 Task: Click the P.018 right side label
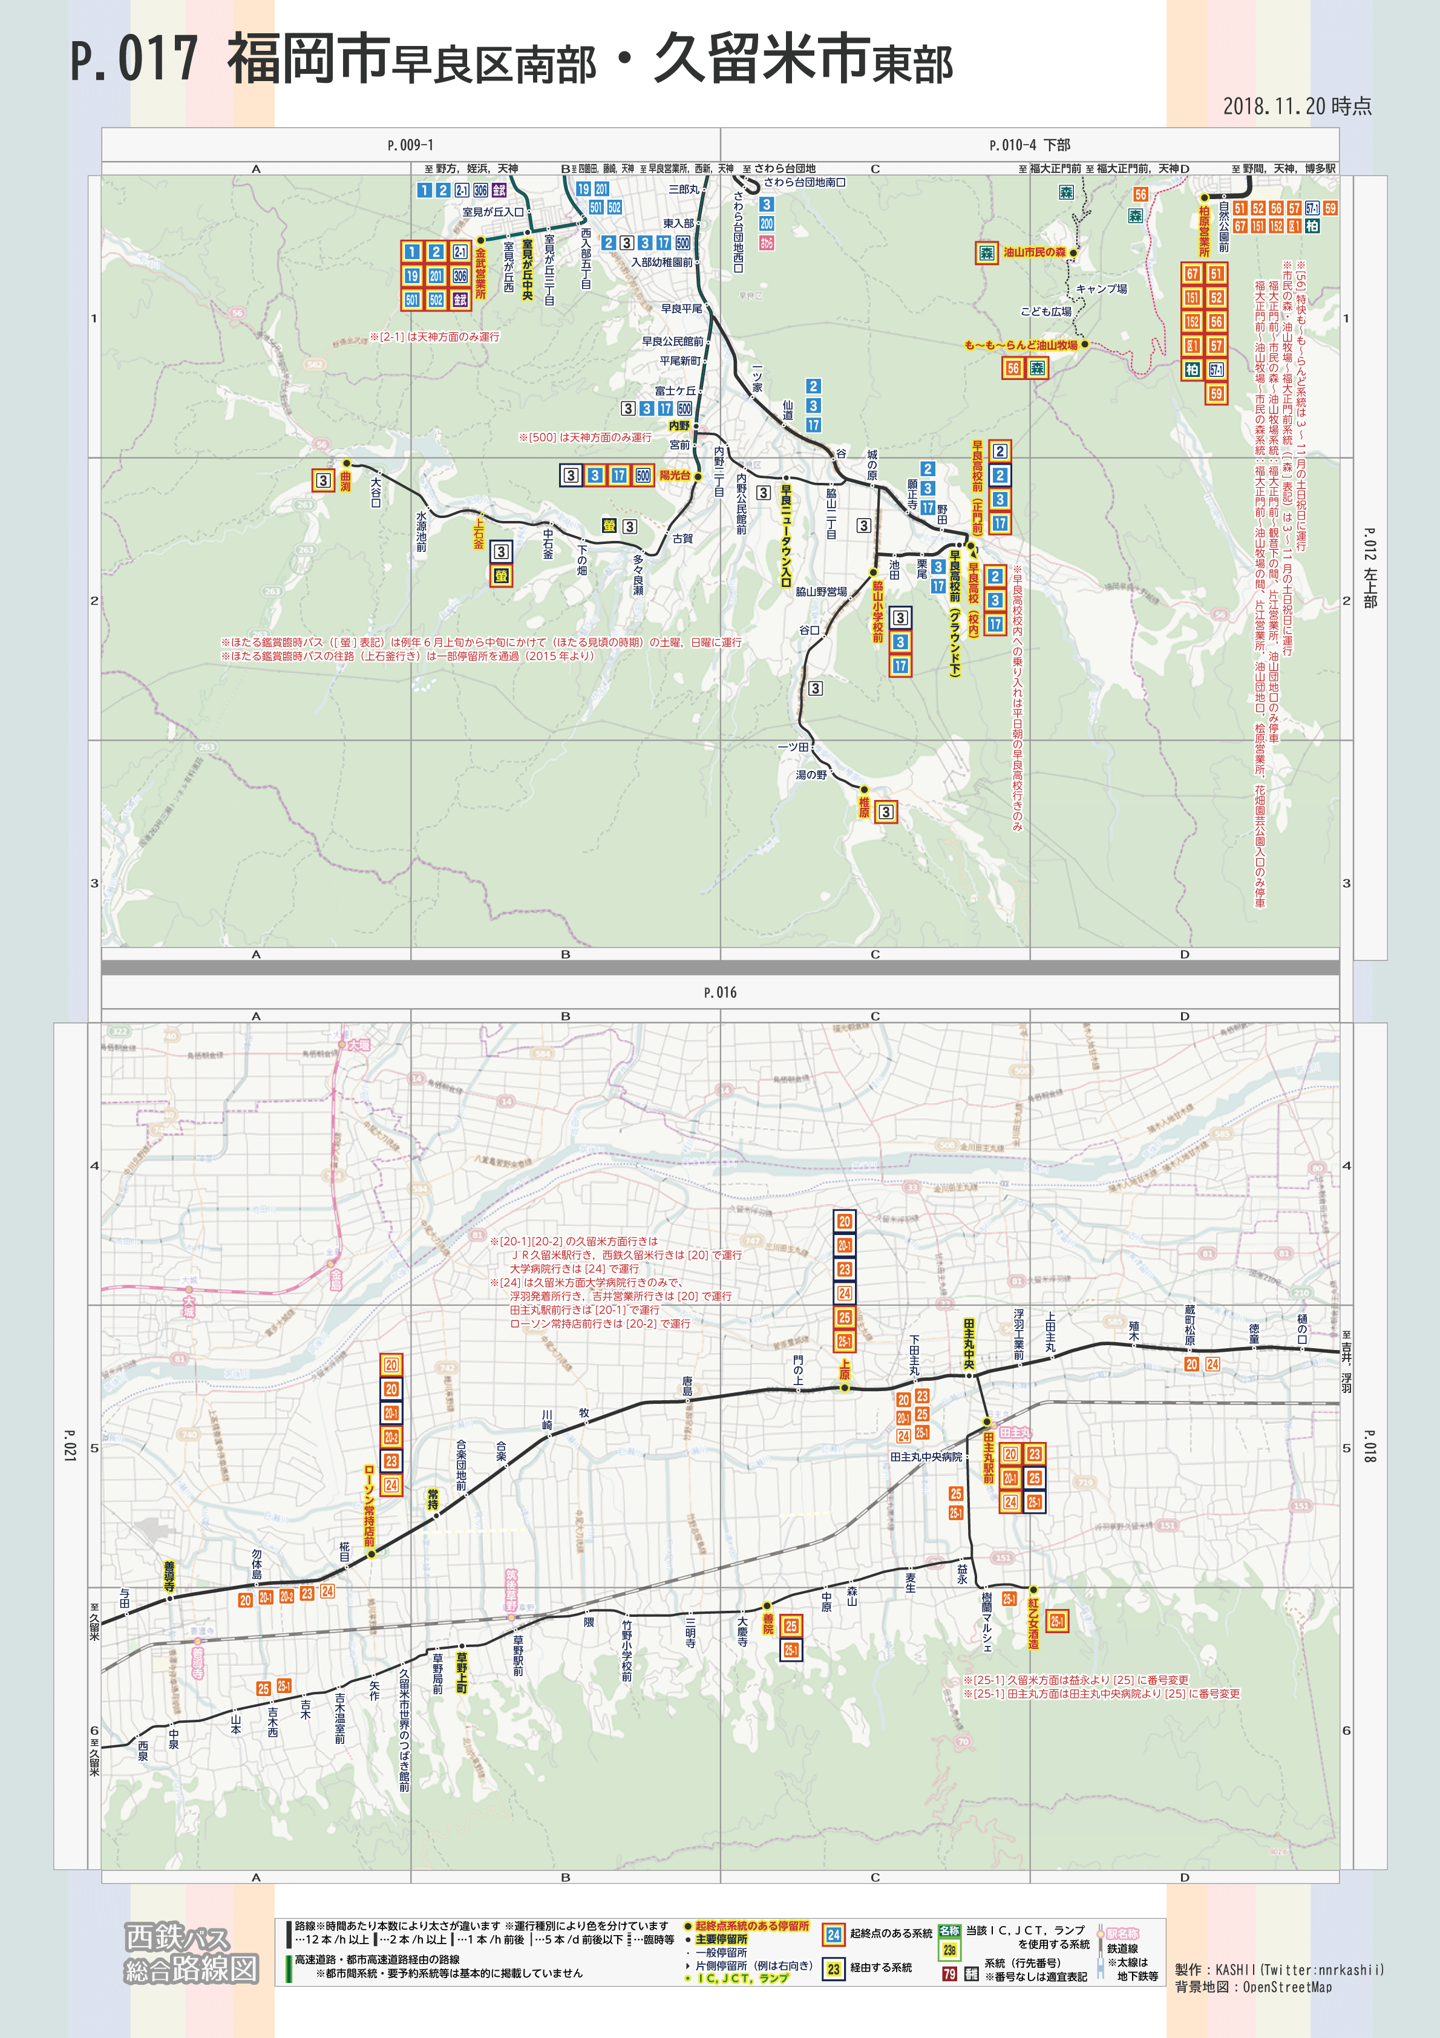1369,1446
